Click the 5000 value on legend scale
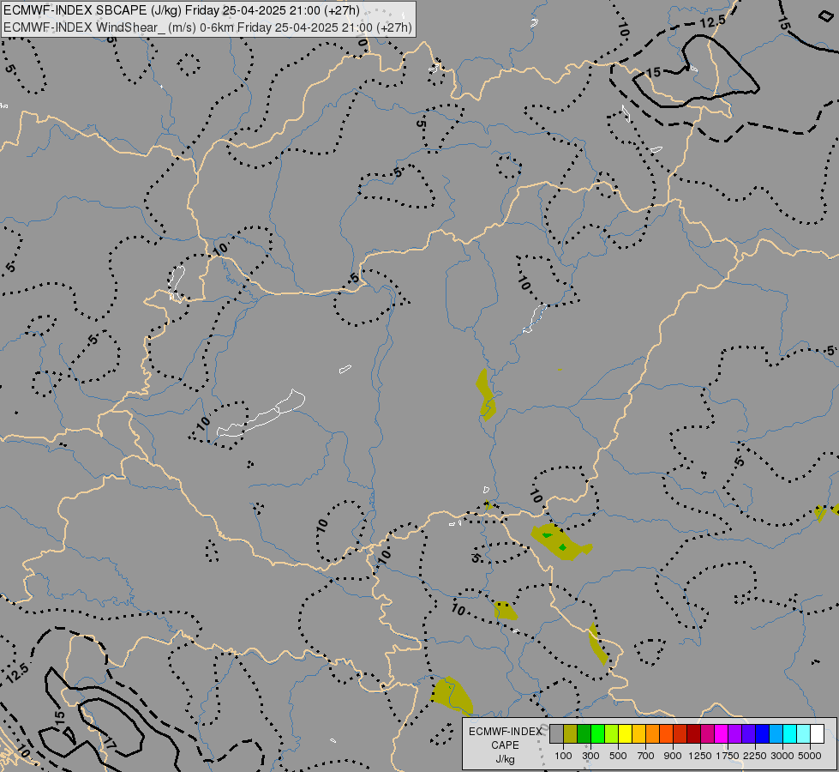The width and height of the screenshot is (839, 772). 810,756
